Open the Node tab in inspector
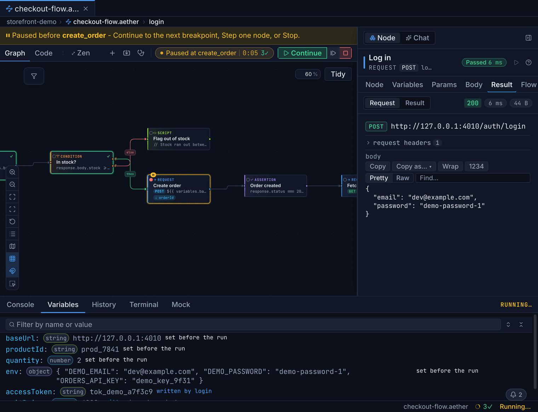Image resolution: width=538 pixels, height=412 pixels. click(x=374, y=85)
